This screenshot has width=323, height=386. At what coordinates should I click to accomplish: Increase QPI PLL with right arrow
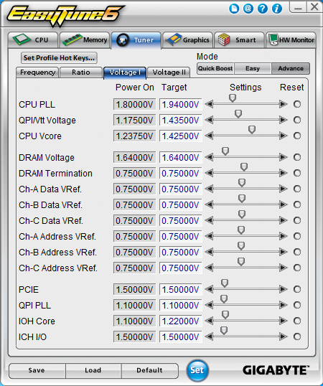[283, 305]
